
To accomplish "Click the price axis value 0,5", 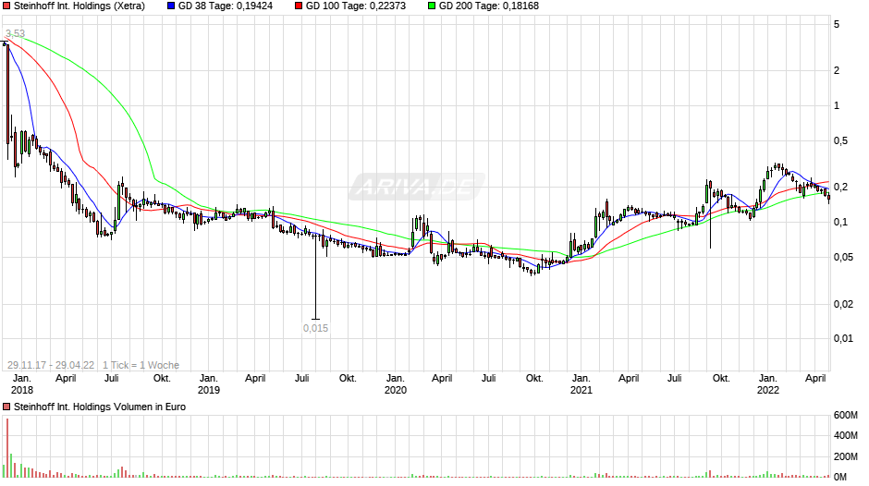I will pyautogui.click(x=840, y=141).
